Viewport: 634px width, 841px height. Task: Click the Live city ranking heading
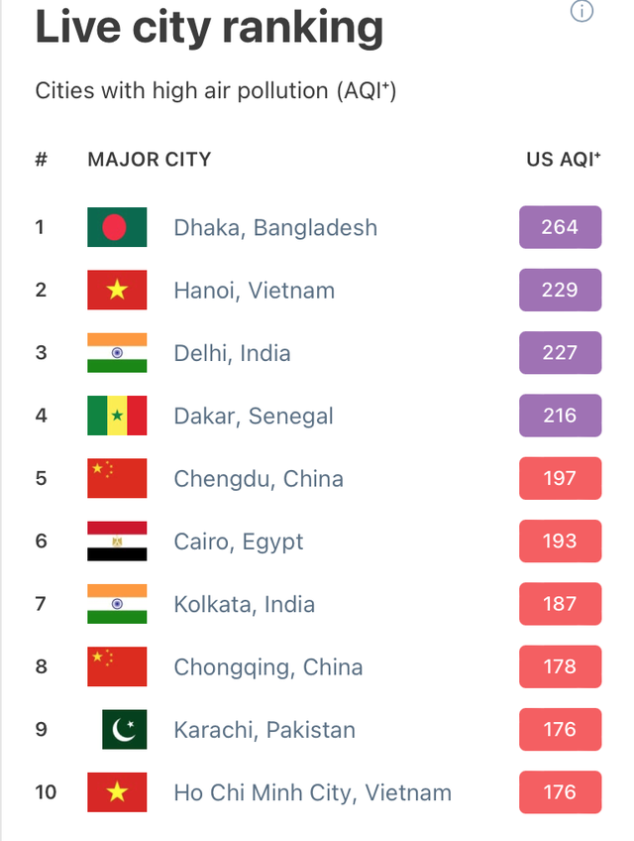[x=209, y=28]
